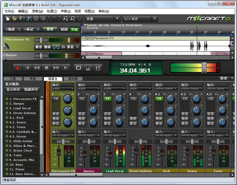This screenshot has width=237, height=185.
Task: Rewind to the start of the project
Action: pyautogui.click(x=27, y=68)
